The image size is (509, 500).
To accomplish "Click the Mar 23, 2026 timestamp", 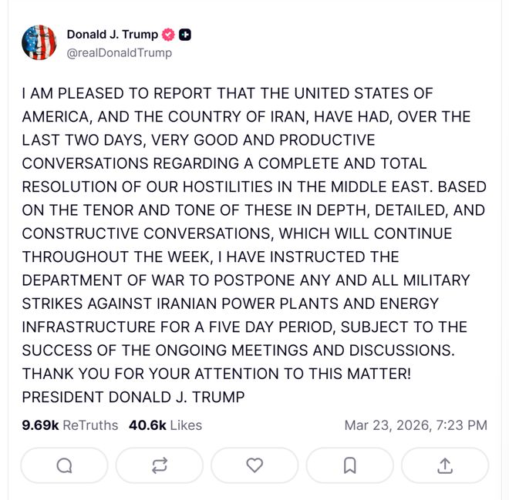I will pyautogui.click(x=415, y=425).
